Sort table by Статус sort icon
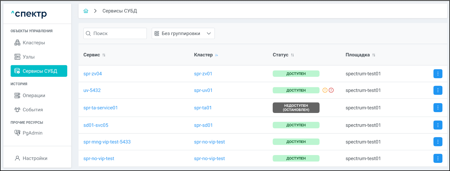This screenshot has height=171, width=450. coord(292,55)
